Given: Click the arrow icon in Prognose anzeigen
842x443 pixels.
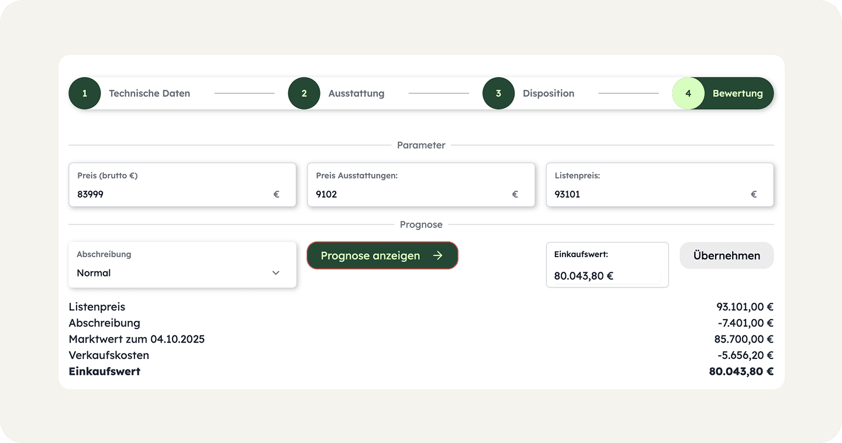Looking at the screenshot, I should 438,255.
